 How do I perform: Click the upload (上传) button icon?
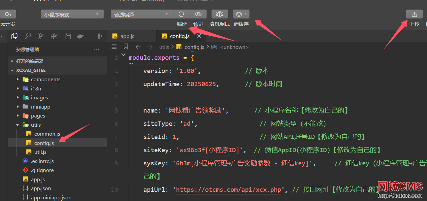[x=414, y=14]
